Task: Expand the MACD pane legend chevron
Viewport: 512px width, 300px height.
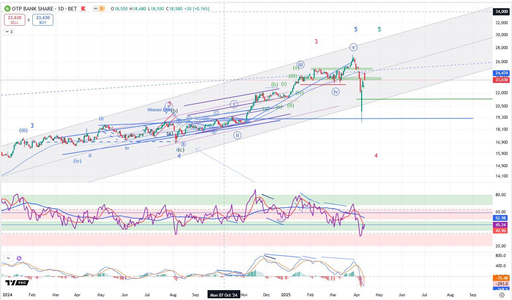Action: click(x=8, y=258)
